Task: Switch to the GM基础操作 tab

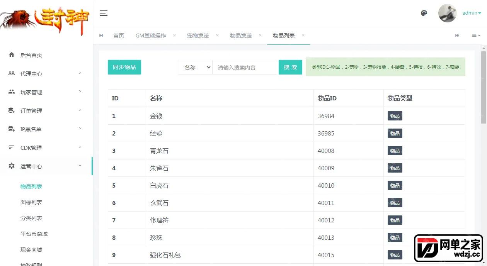Action: 151,36
